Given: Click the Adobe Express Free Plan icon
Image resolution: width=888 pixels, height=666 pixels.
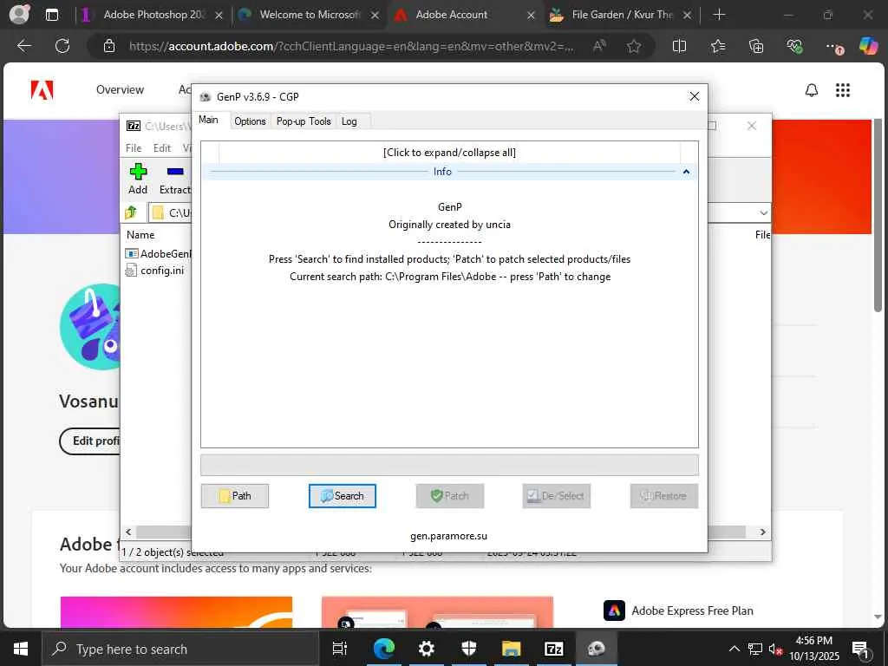Looking at the screenshot, I should [x=615, y=610].
